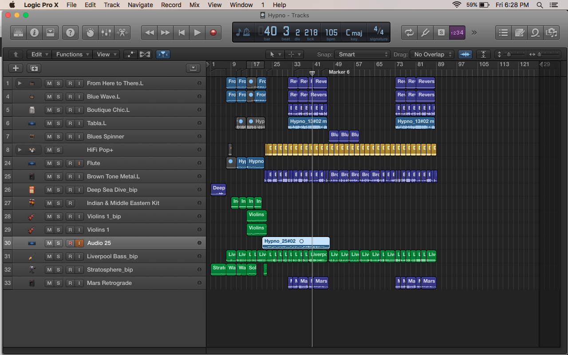568x355 pixels.
Task: Open the Command-click tool menu
Action: (x=294, y=55)
